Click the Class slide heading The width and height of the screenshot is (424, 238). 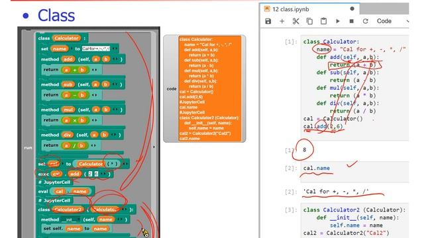(56, 15)
